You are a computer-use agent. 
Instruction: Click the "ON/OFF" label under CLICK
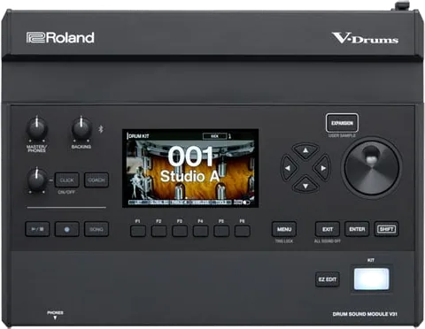tap(66, 192)
